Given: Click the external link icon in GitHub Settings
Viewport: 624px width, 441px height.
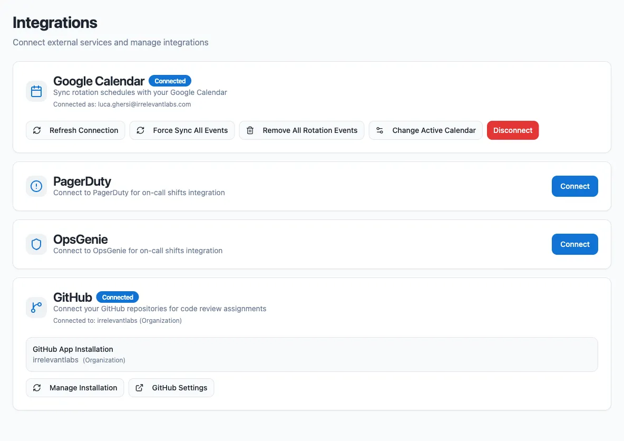Looking at the screenshot, I should 139,388.
